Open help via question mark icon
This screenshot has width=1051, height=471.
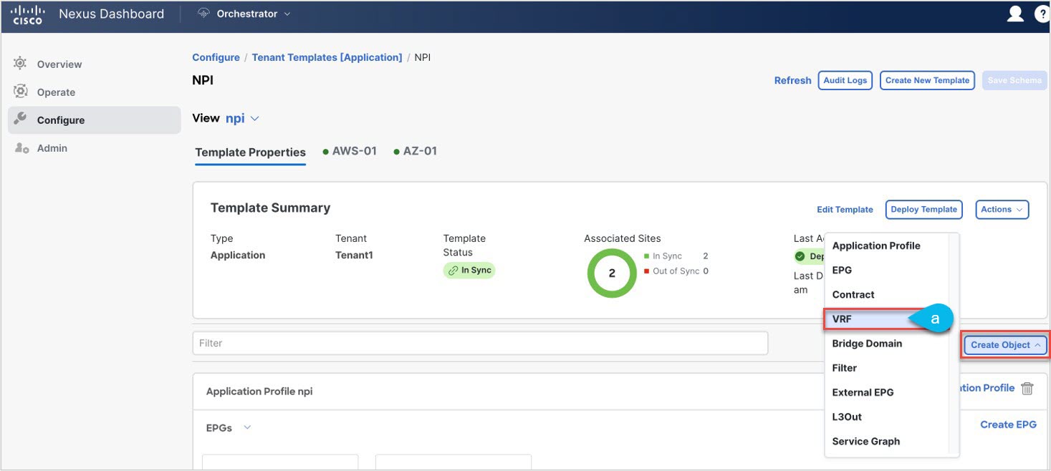pyautogui.click(x=1042, y=14)
